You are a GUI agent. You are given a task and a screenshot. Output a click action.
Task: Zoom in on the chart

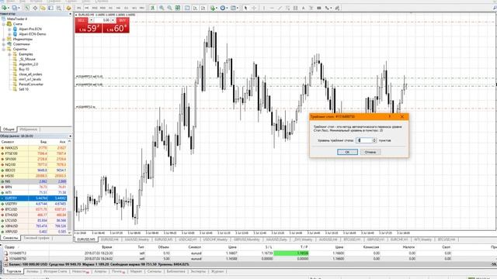click(162, 8)
